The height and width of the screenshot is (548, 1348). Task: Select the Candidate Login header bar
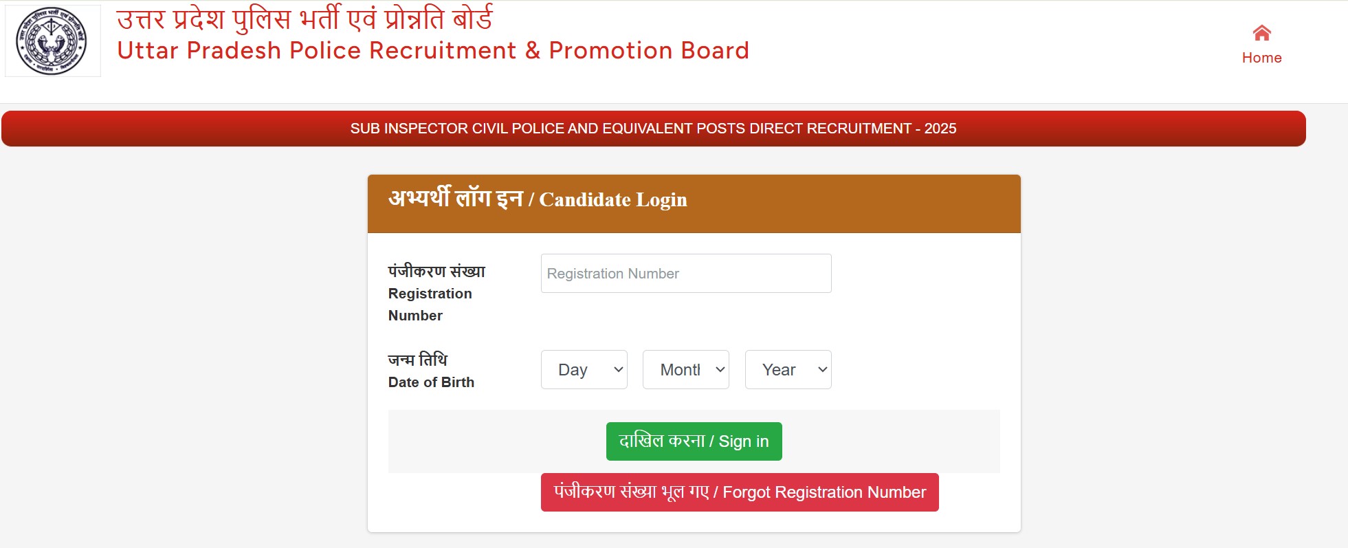694,202
